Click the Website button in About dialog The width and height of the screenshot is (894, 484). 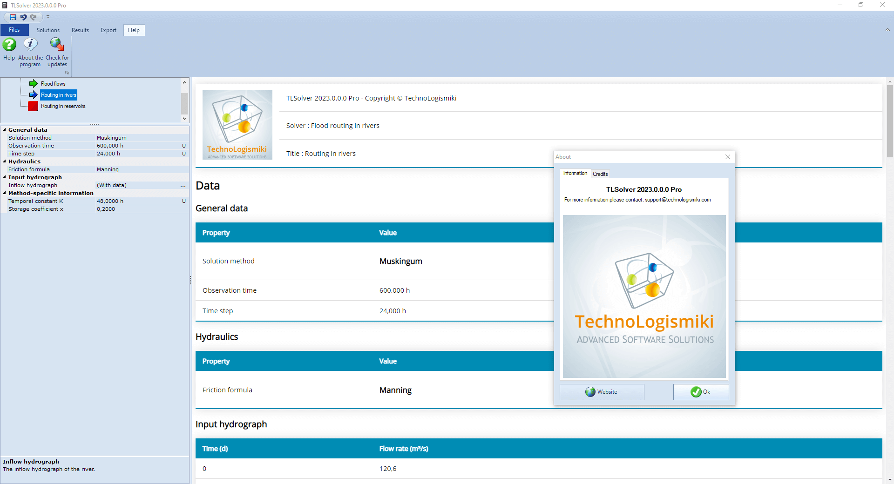[602, 392]
